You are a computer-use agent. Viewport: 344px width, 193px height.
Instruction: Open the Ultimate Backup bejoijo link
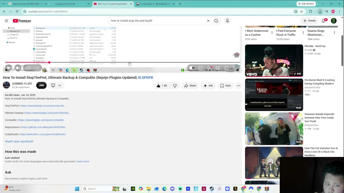(x=48, y=113)
